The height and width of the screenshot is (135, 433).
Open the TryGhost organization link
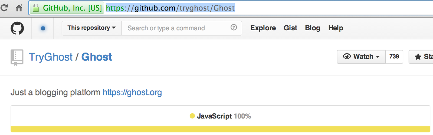[x=51, y=57]
